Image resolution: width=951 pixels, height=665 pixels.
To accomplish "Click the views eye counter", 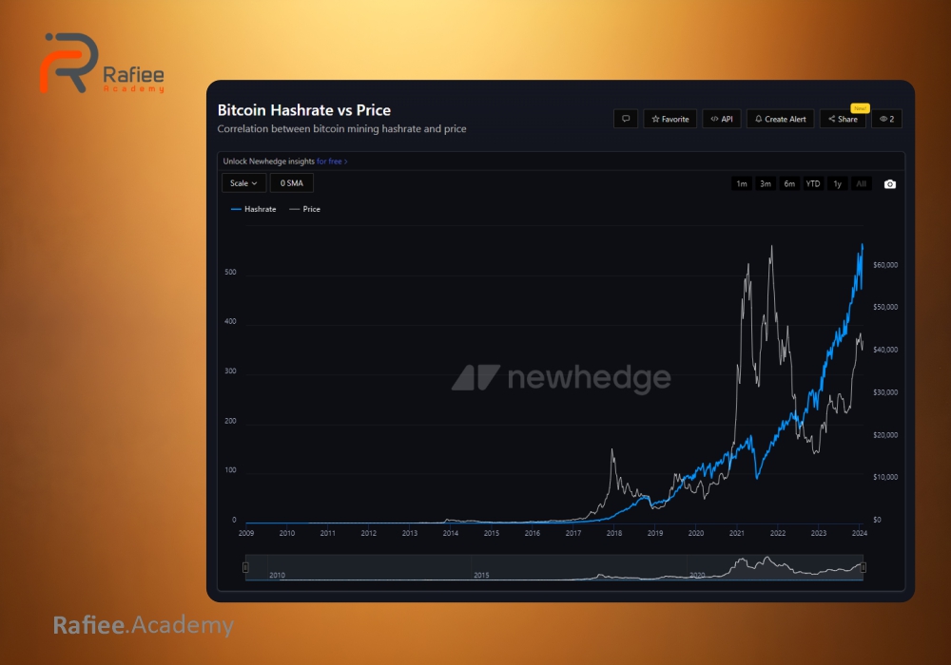I will (x=886, y=119).
